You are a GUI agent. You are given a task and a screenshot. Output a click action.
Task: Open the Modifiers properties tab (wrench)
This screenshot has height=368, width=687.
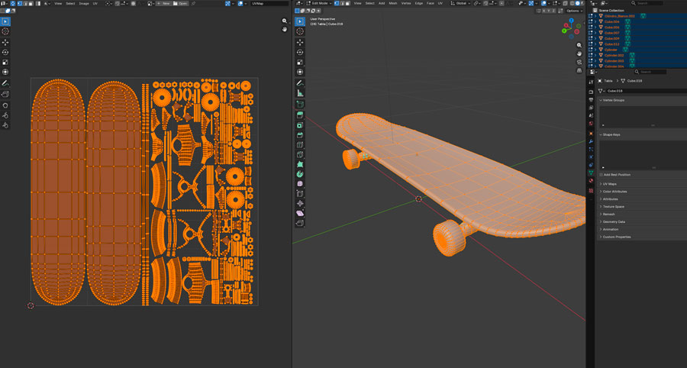pyautogui.click(x=591, y=141)
